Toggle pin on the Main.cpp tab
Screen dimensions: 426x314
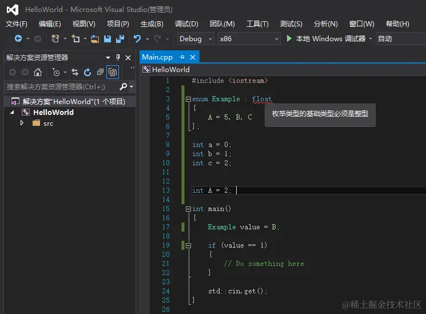click(182, 57)
